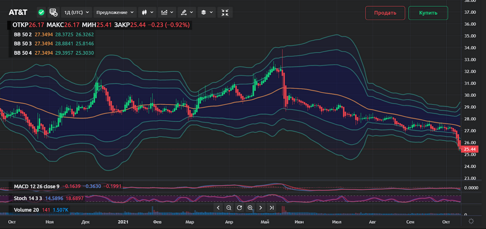Open the candlestick chart type dropdown
Screen dimensions: 486x229
[x=146, y=12]
